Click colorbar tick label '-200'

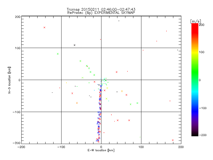(x=203, y=135)
